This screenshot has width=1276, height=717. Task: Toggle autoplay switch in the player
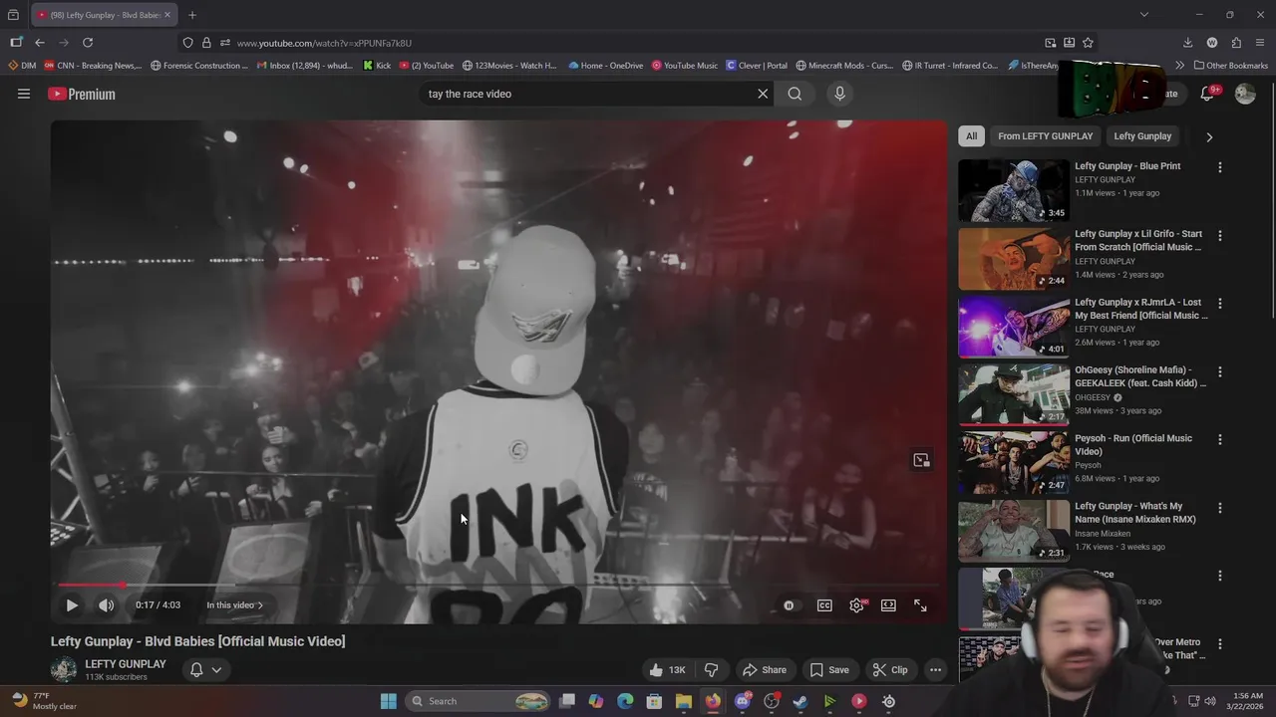click(789, 605)
